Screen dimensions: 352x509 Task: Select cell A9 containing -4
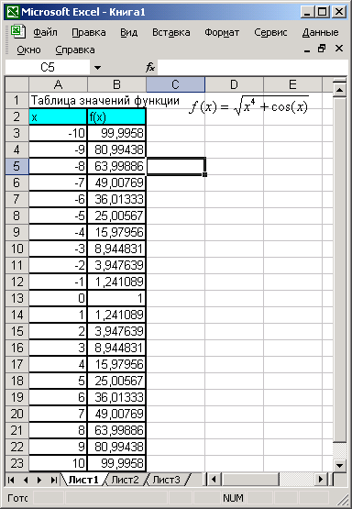click(x=58, y=232)
